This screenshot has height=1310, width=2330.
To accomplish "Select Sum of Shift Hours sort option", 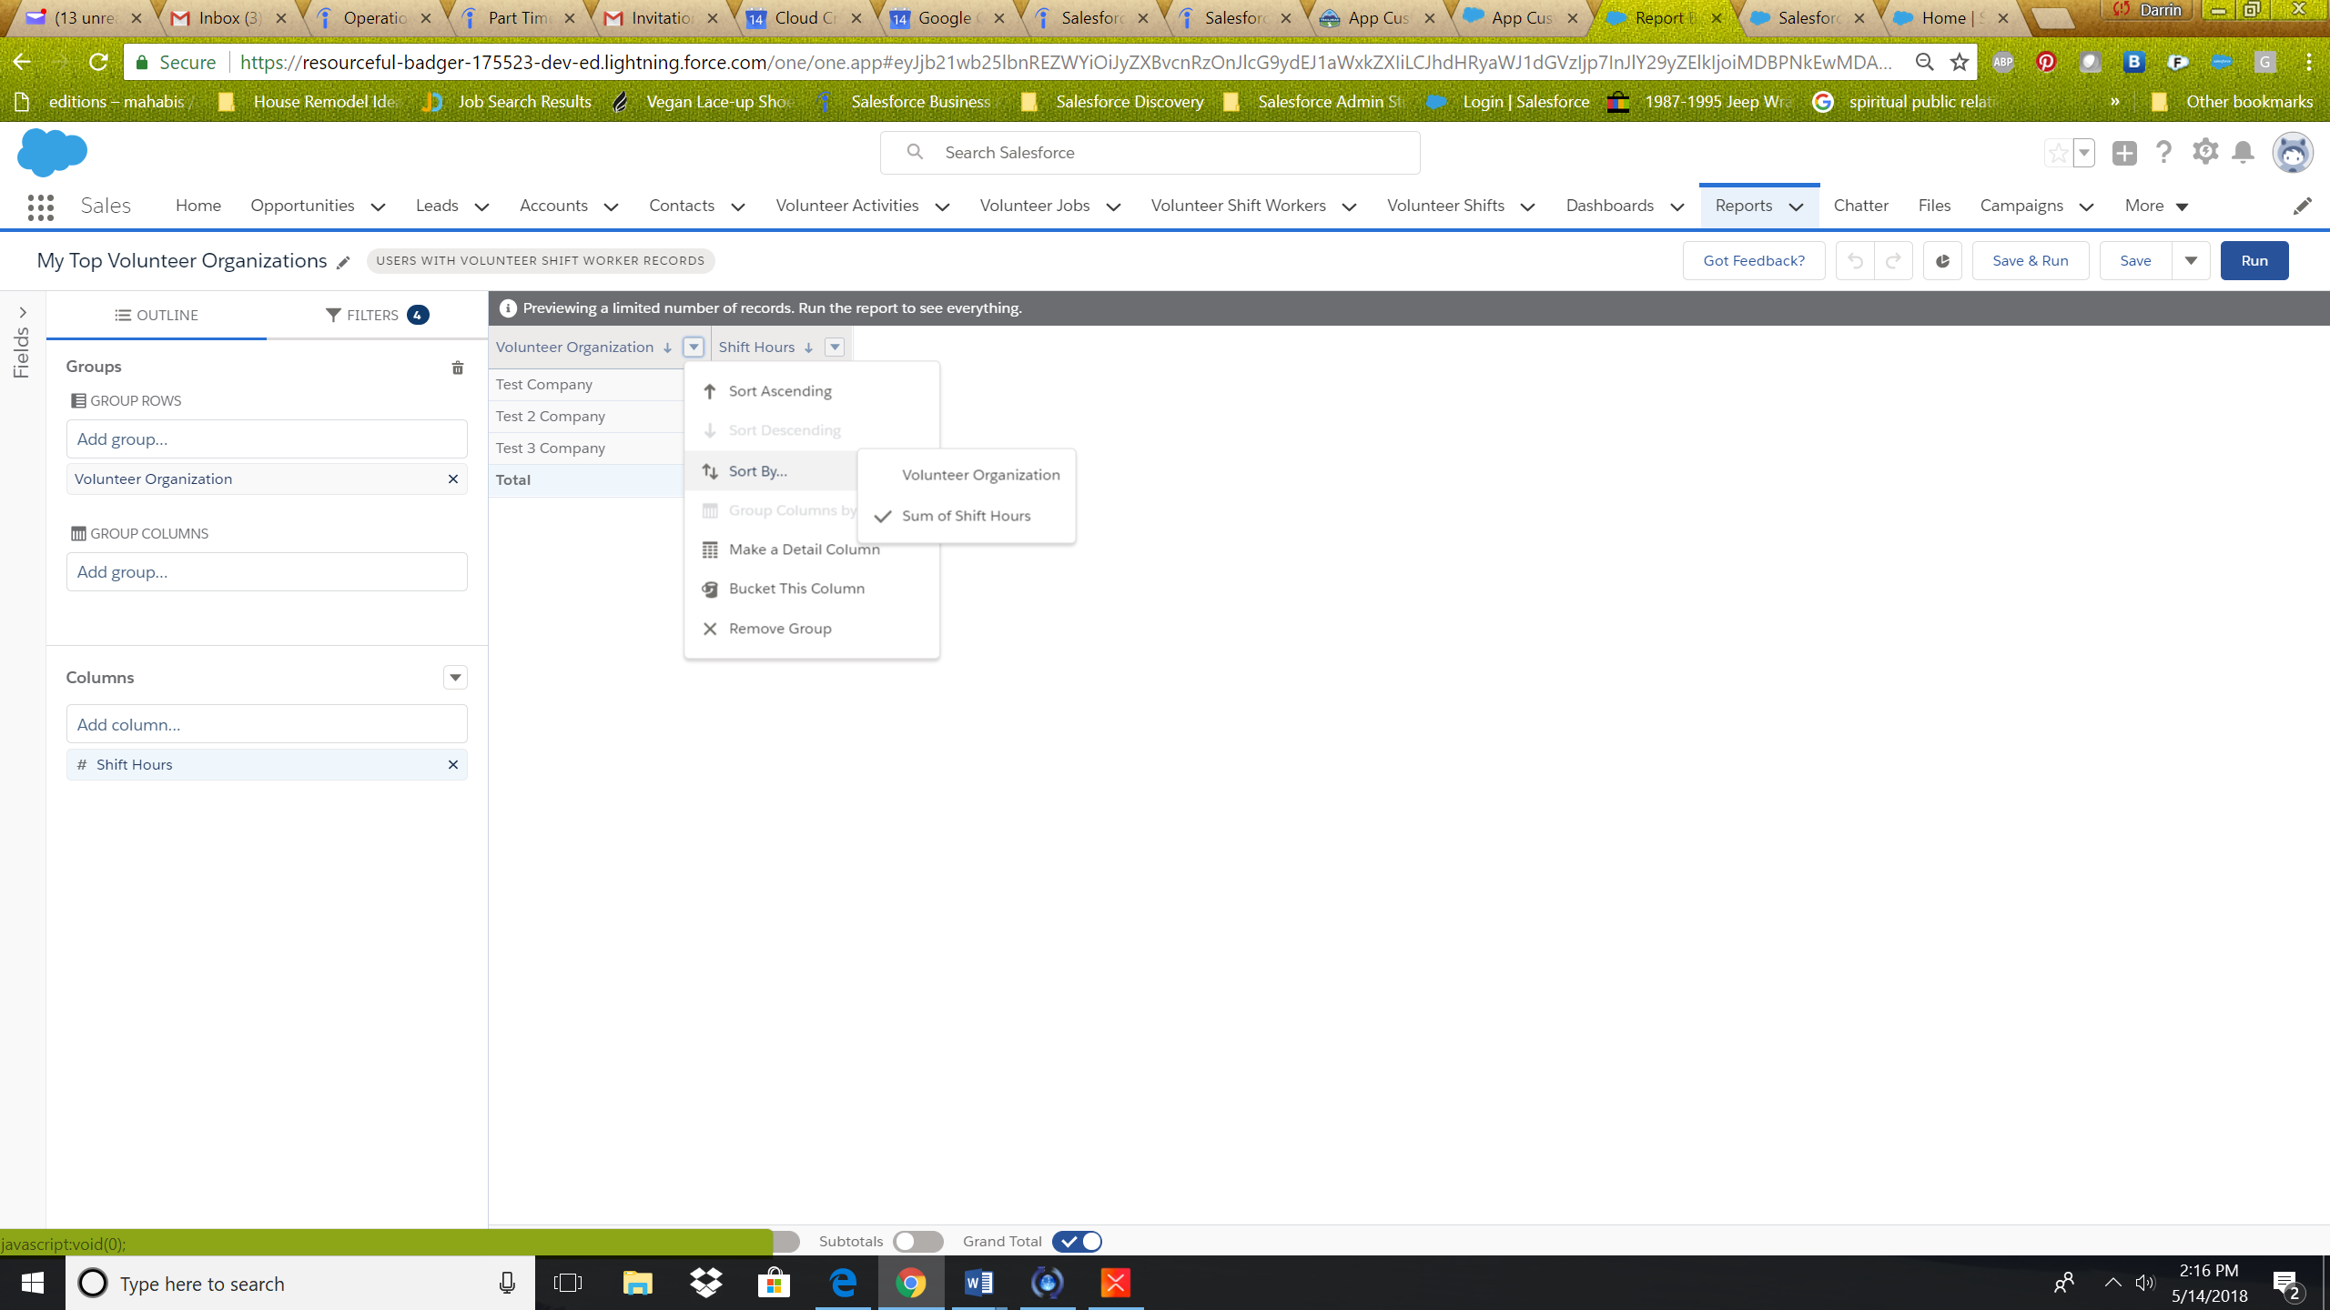I will pyautogui.click(x=966, y=516).
